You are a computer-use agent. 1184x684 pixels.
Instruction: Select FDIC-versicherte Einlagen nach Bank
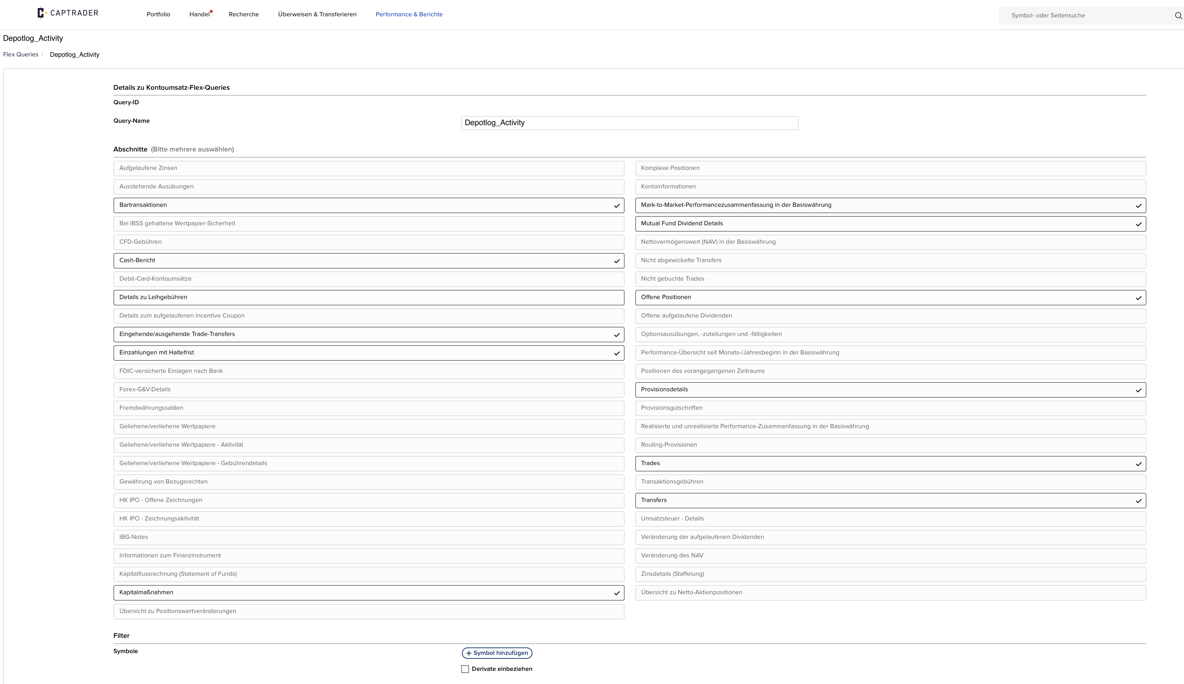point(368,371)
